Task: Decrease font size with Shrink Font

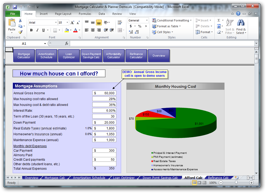Action: coord(78,23)
